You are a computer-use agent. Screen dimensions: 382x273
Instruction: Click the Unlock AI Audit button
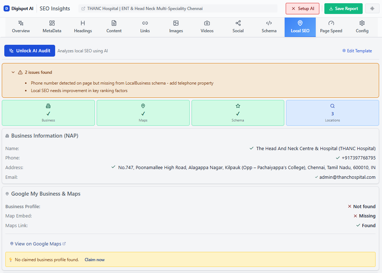tap(29, 51)
